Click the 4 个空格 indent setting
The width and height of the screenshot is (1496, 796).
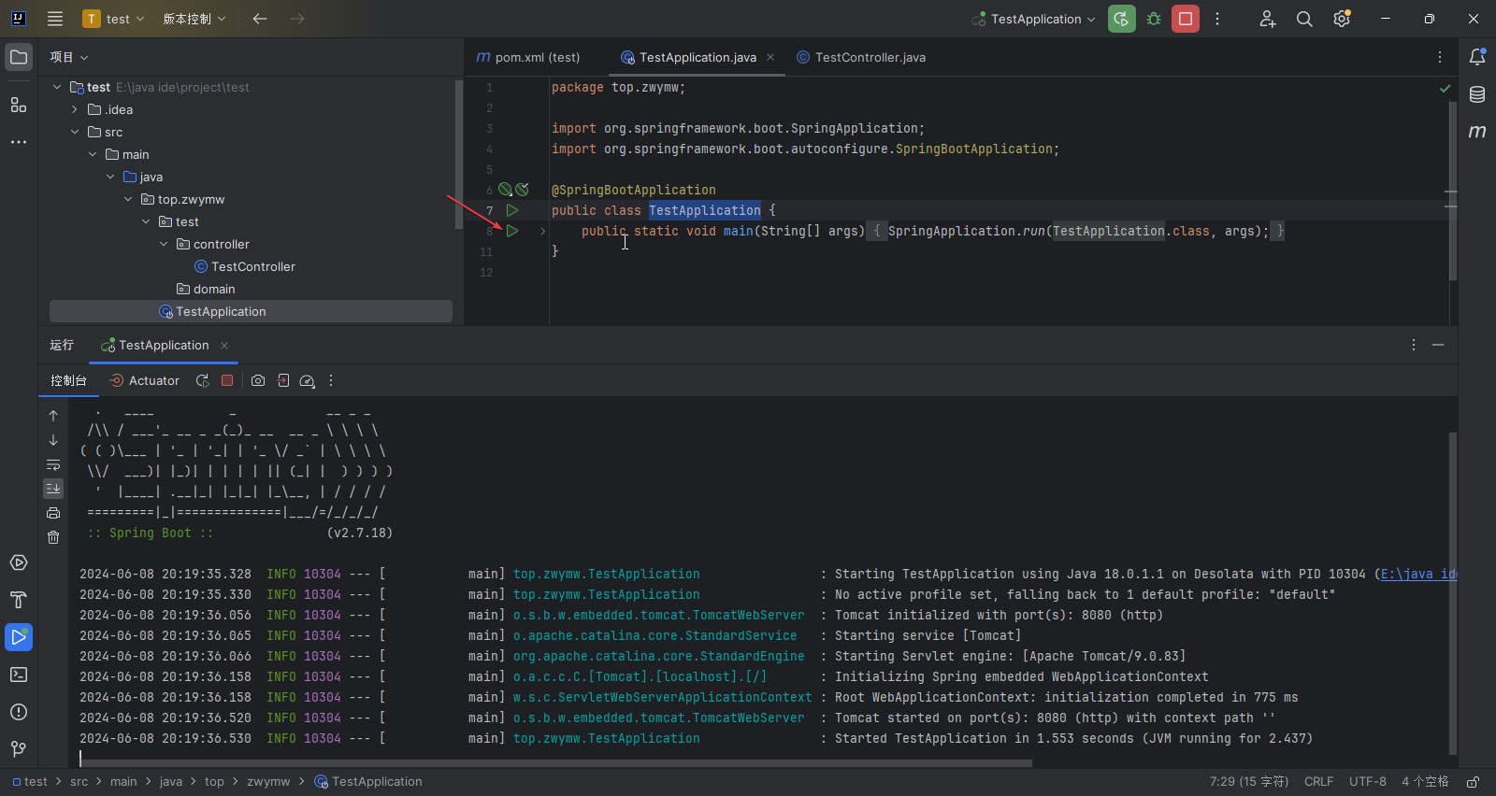[1425, 782]
